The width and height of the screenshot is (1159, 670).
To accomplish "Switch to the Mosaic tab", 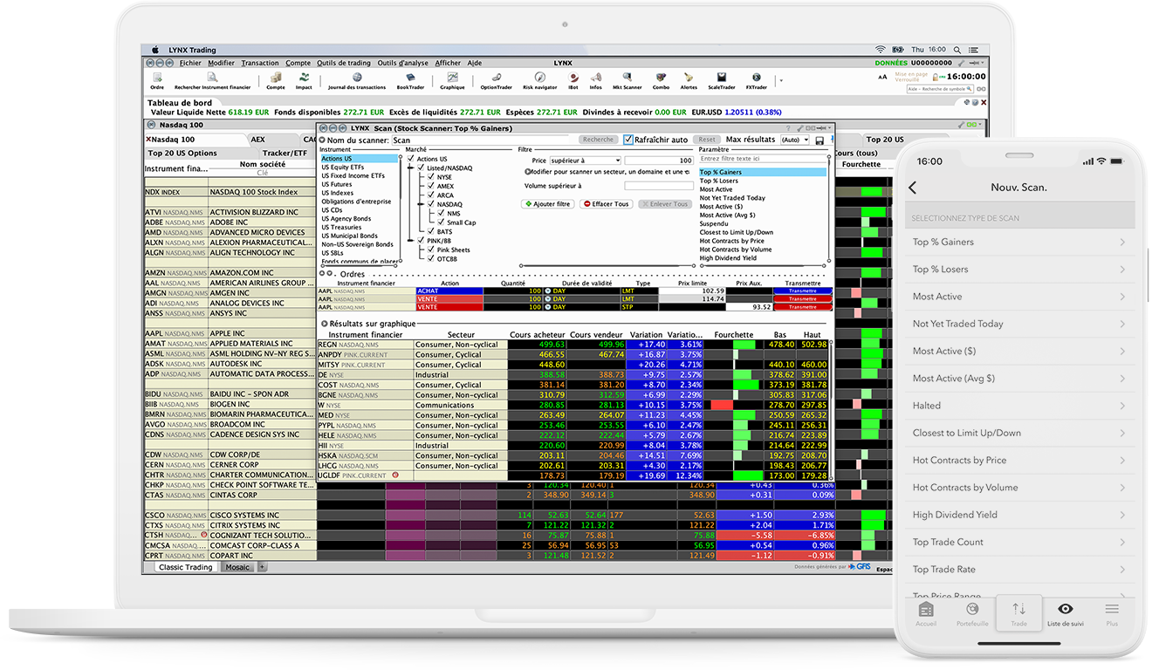I will click(237, 567).
